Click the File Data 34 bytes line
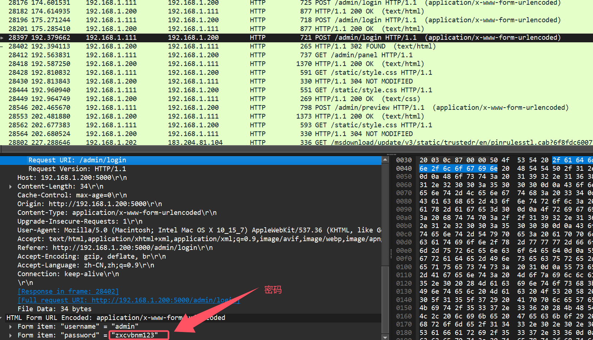Screen dimensions: 593x340 pos(54,309)
